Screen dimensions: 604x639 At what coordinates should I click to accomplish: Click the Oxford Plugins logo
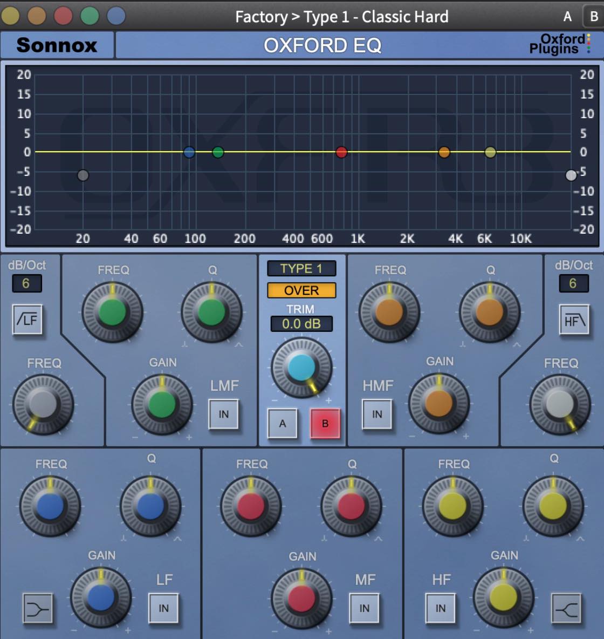(x=560, y=44)
